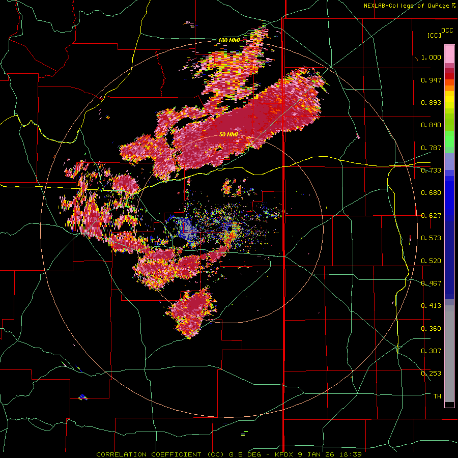Select the 0.253 color scale value
458x458 pixels.
(x=431, y=374)
